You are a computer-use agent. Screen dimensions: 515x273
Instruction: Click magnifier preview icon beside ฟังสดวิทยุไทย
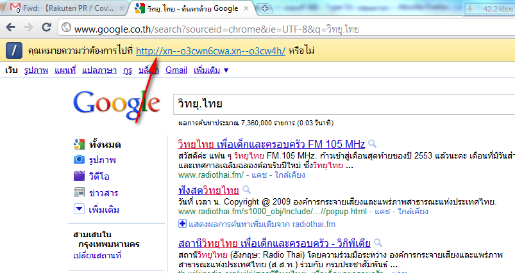(x=247, y=189)
